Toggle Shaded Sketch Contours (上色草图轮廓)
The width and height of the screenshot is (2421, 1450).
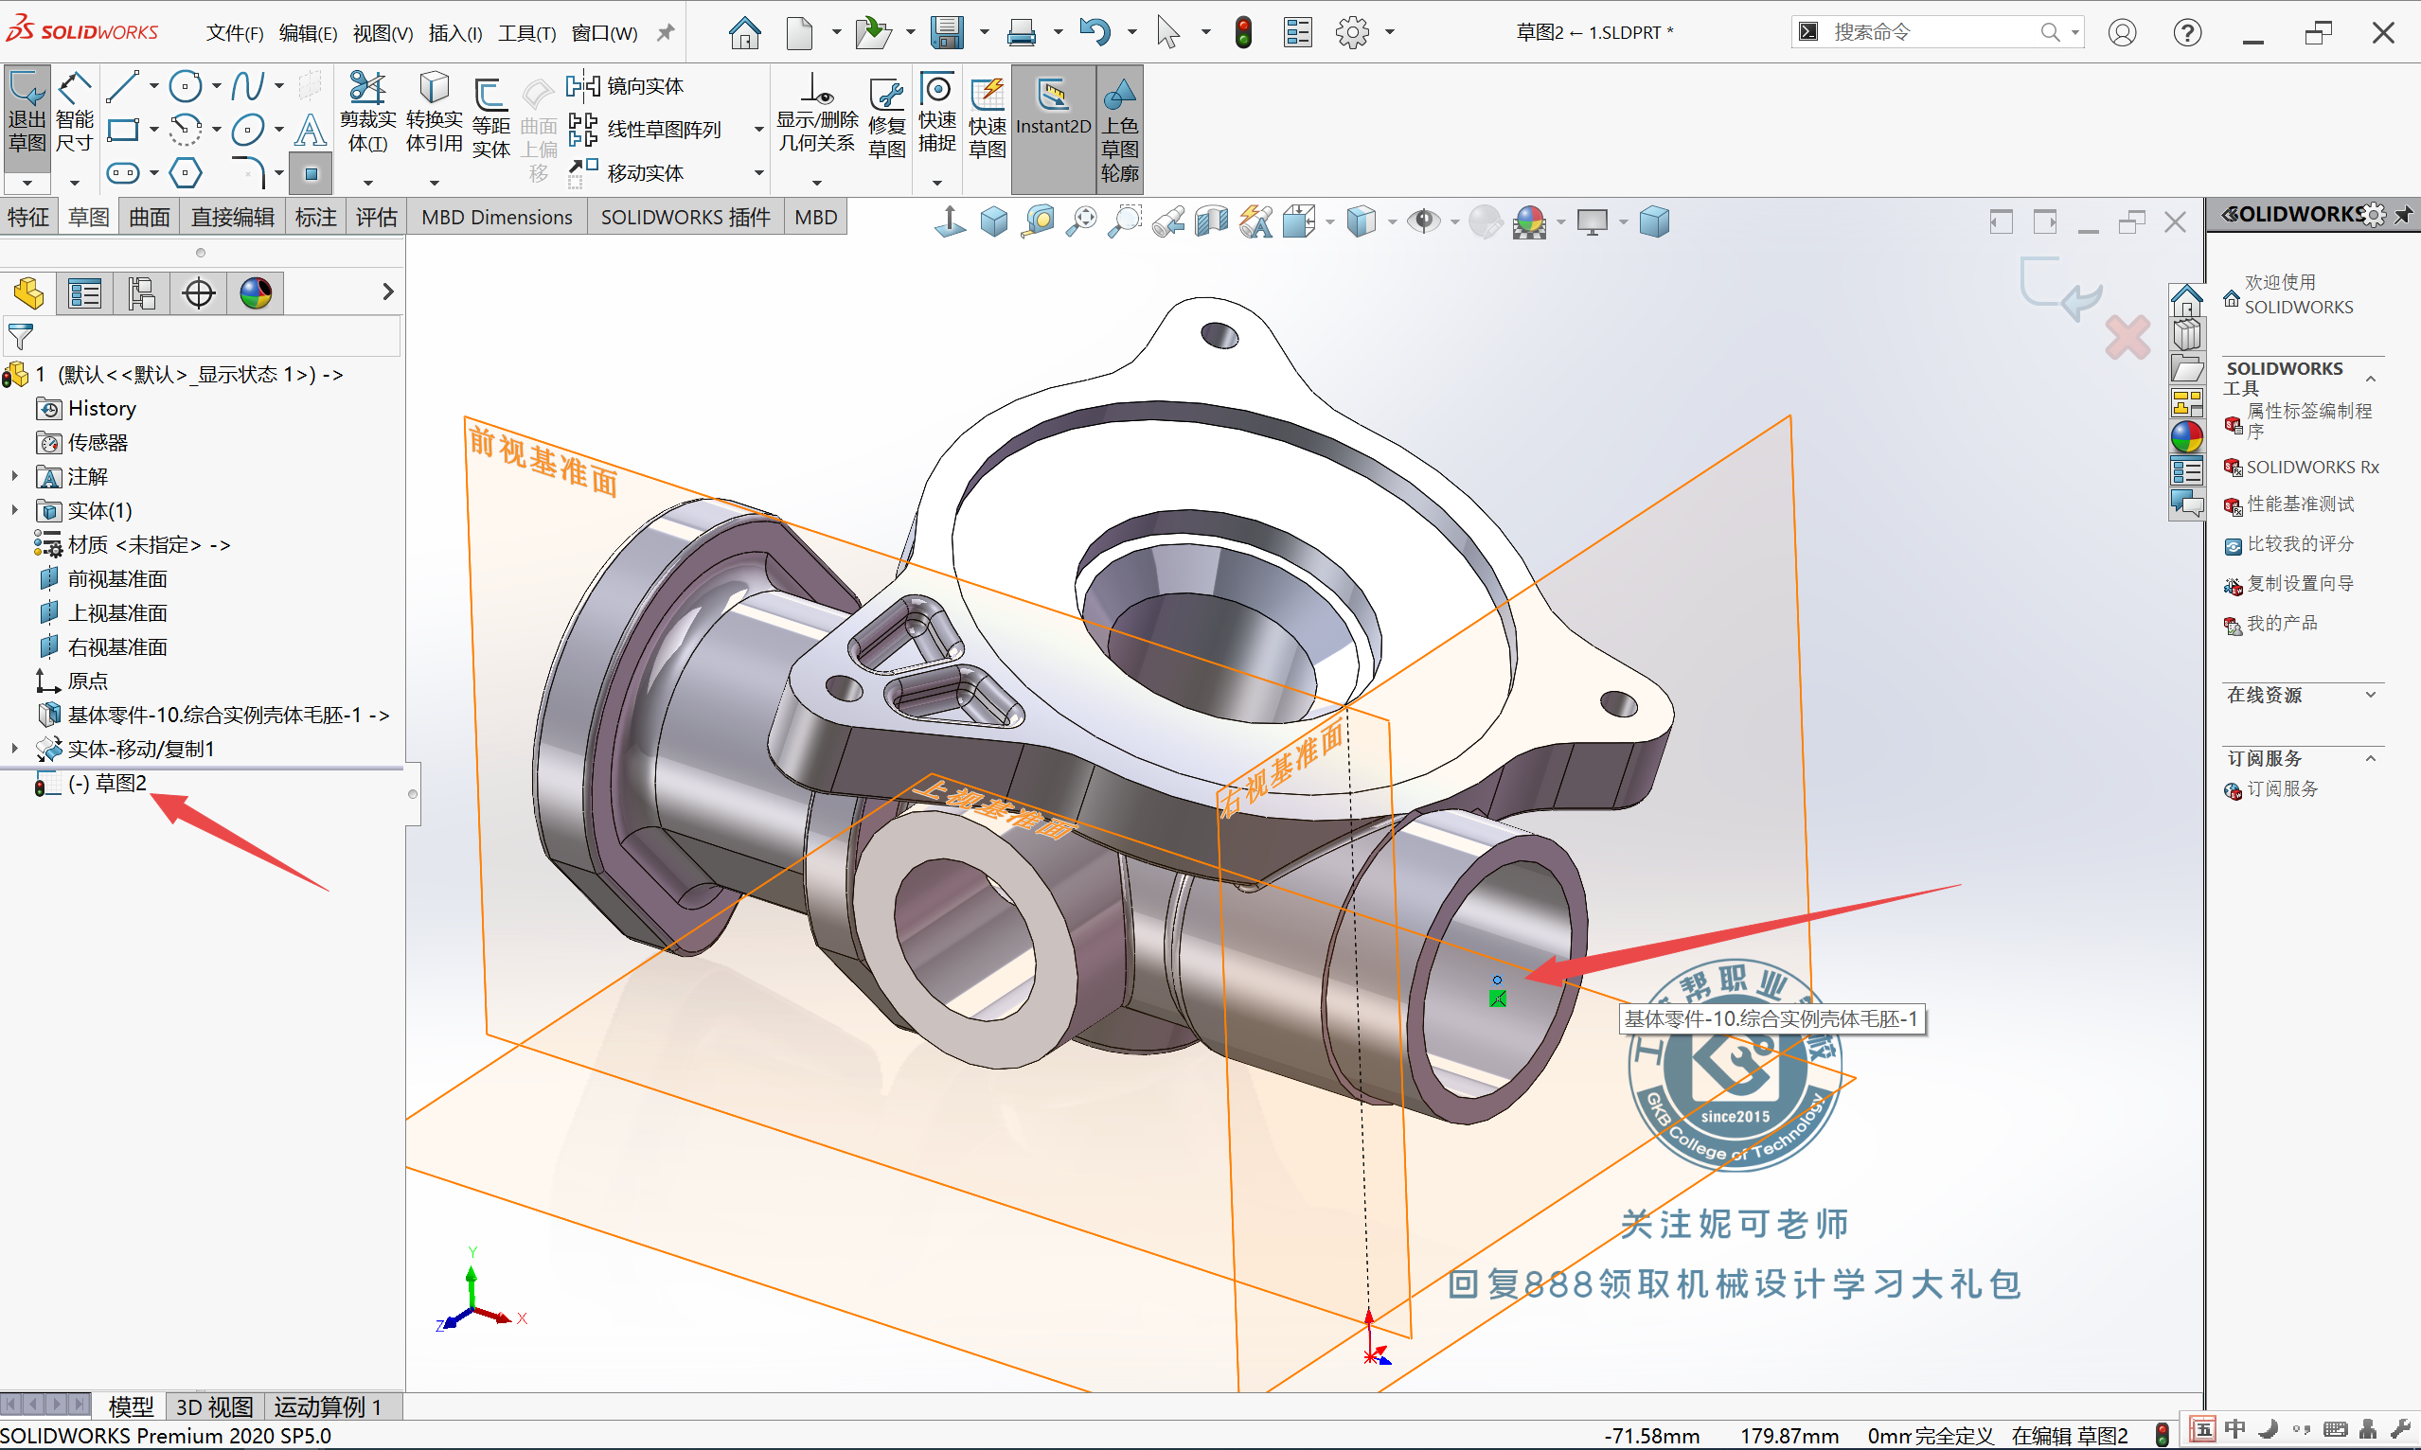pyautogui.click(x=1119, y=129)
